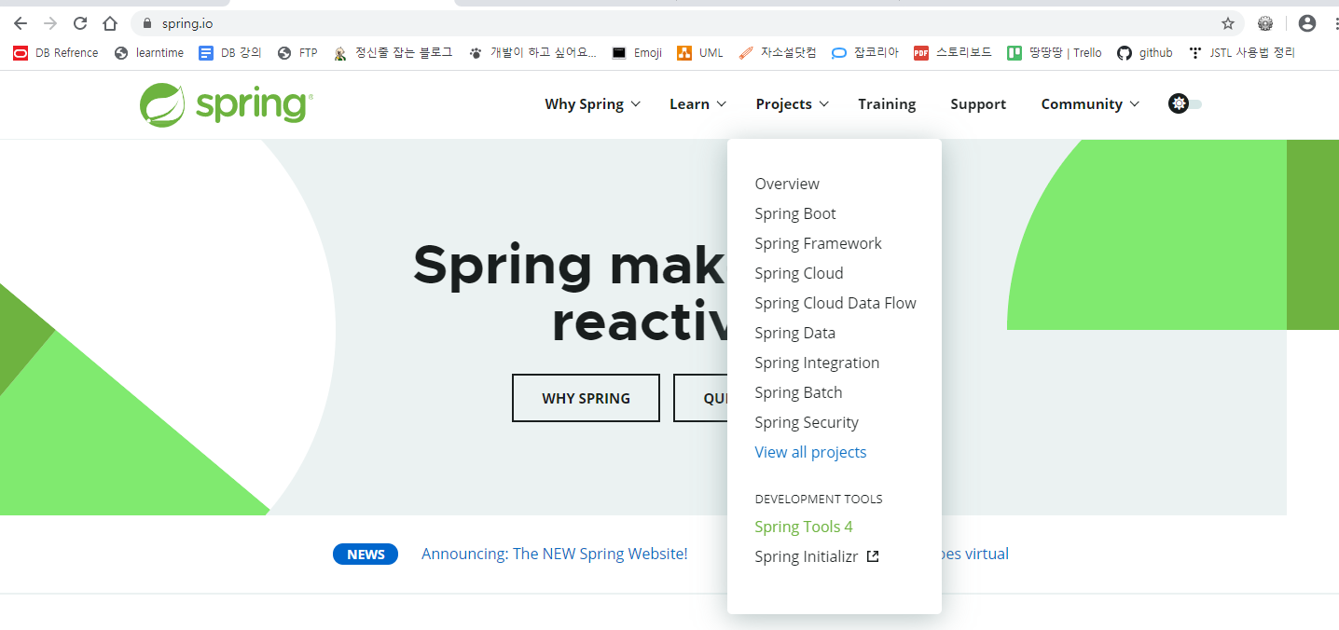This screenshot has height=630, width=1339.
Task: Select Spring Batch entry
Action: (798, 392)
